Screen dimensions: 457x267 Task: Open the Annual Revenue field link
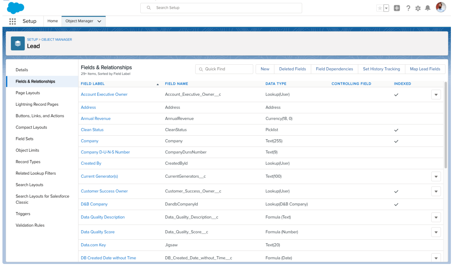96,119
